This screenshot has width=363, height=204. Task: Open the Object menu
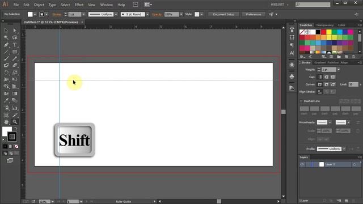[39, 5]
